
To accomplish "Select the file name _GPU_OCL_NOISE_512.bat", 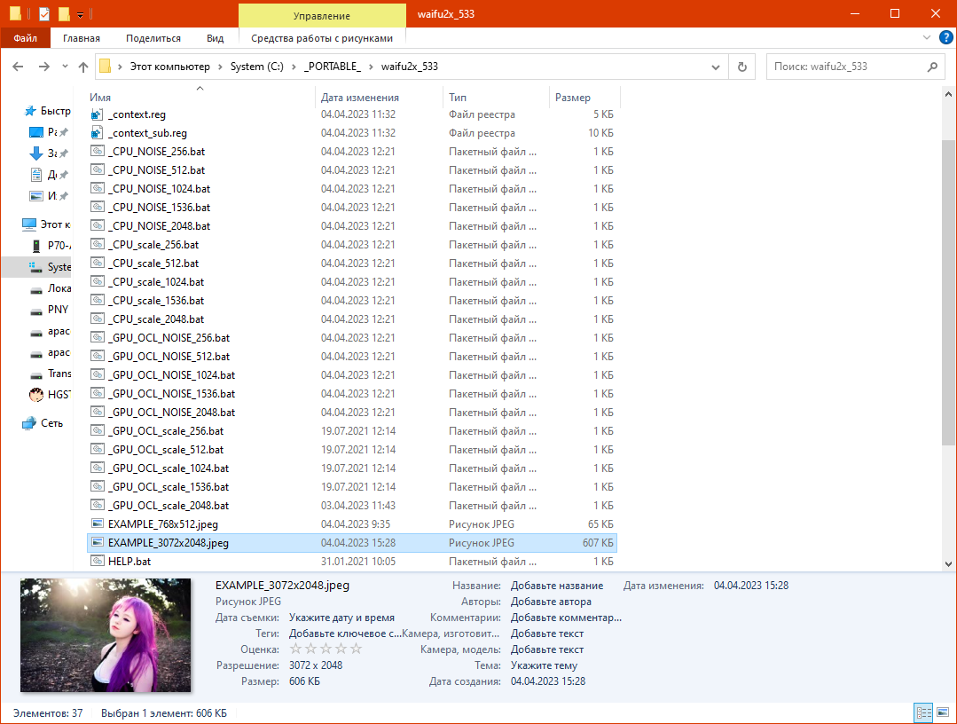I will pos(169,357).
